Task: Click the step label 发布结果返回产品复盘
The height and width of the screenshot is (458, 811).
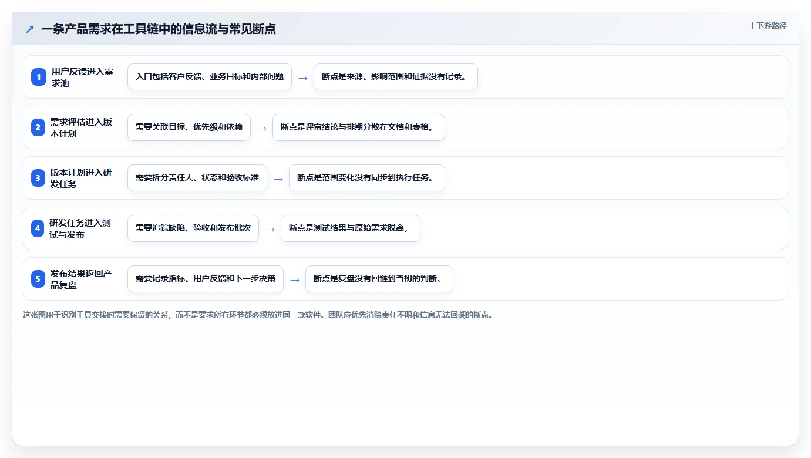Action: pos(81,279)
